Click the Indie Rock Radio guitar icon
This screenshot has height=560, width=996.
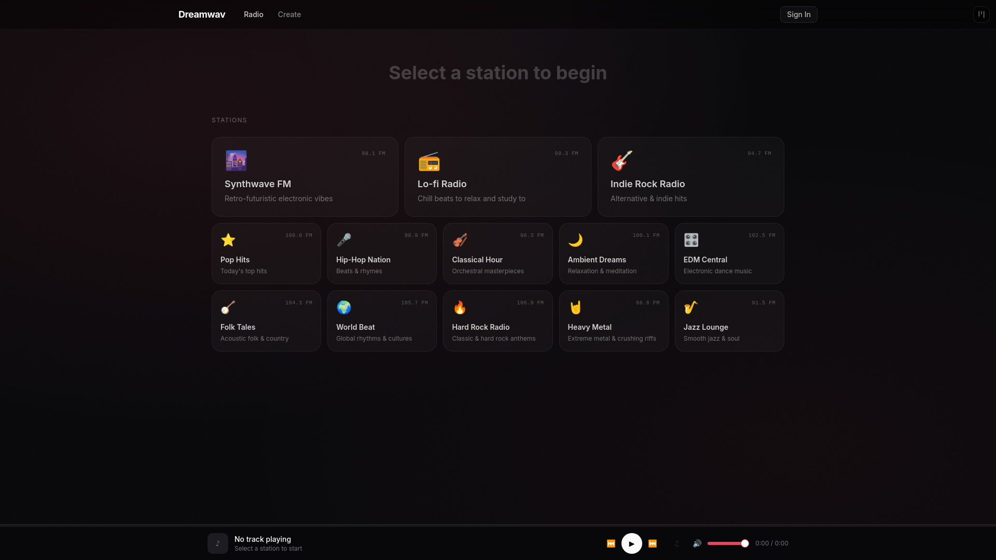622,161
